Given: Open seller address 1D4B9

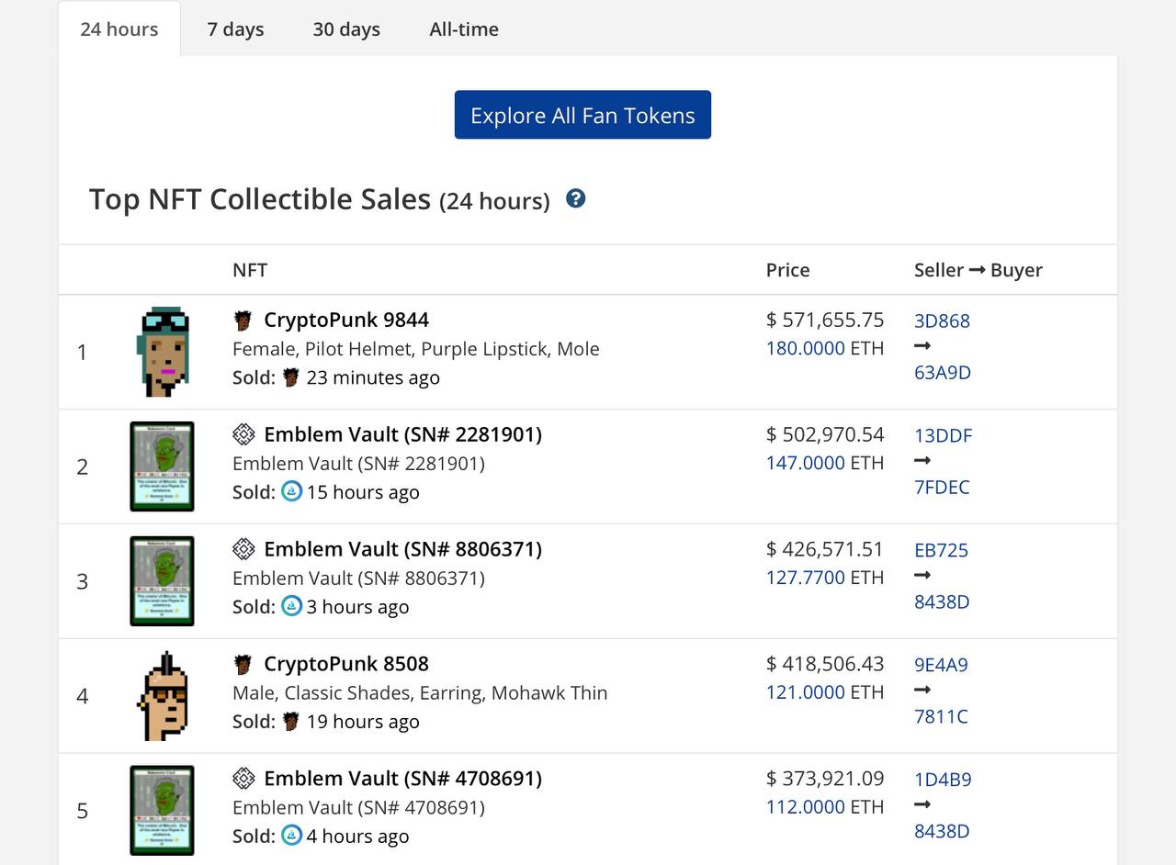Looking at the screenshot, I should [943, 780].
